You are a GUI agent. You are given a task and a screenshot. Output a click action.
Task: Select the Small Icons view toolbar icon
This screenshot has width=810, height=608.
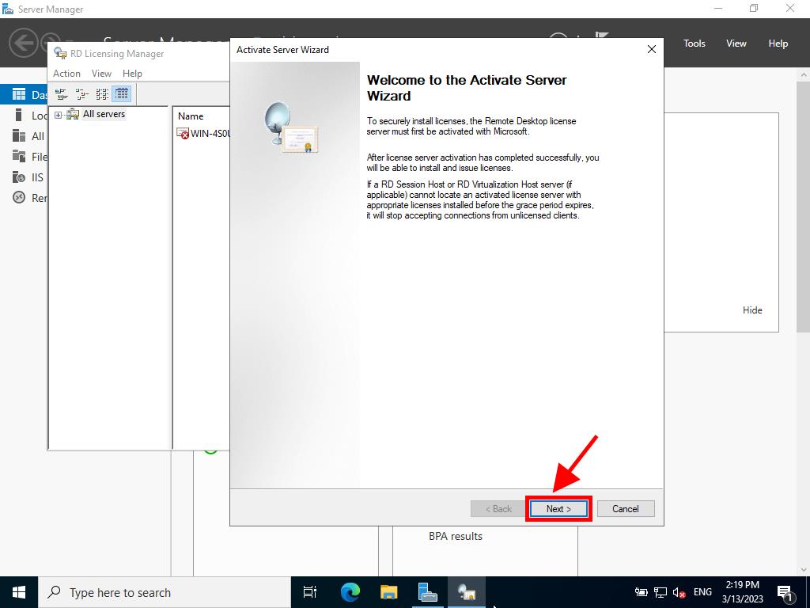click(x=81, y=94)
